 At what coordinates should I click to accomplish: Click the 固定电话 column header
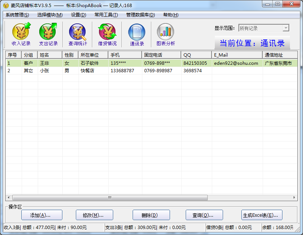click(x=161, y=55)
